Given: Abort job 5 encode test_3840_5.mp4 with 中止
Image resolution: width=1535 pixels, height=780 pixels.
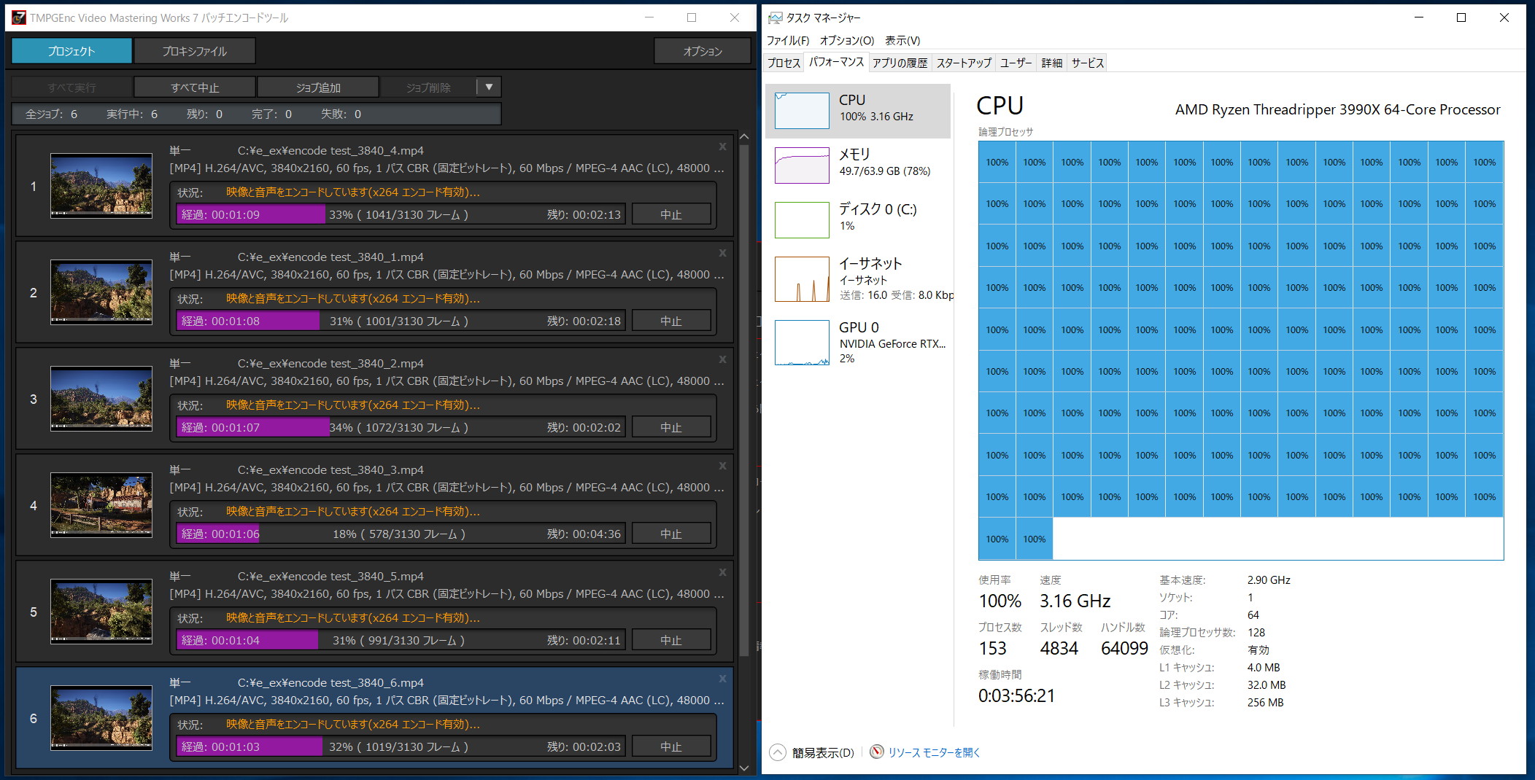Looking at the screenshot, I should tap(671, 640).
